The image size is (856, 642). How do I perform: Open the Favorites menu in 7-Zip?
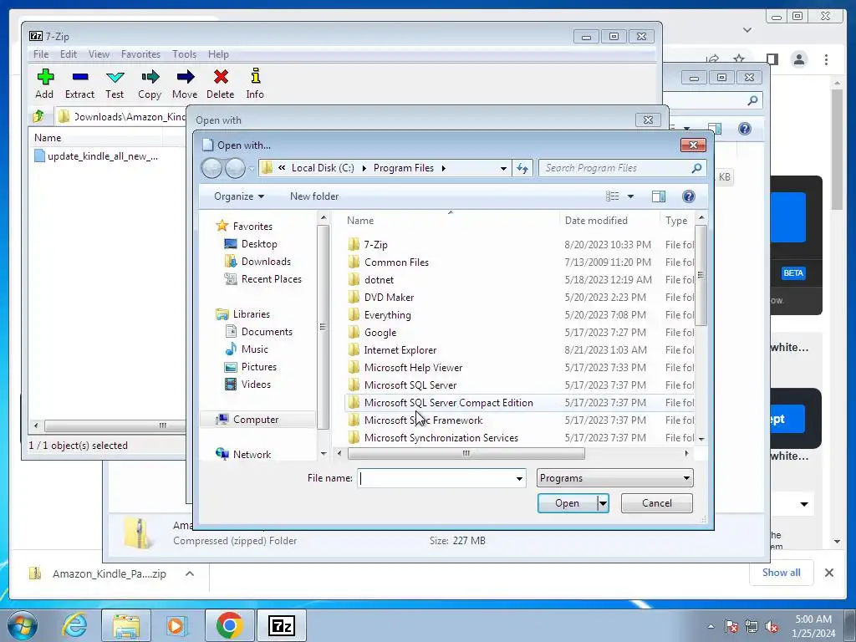coord(140,54)
